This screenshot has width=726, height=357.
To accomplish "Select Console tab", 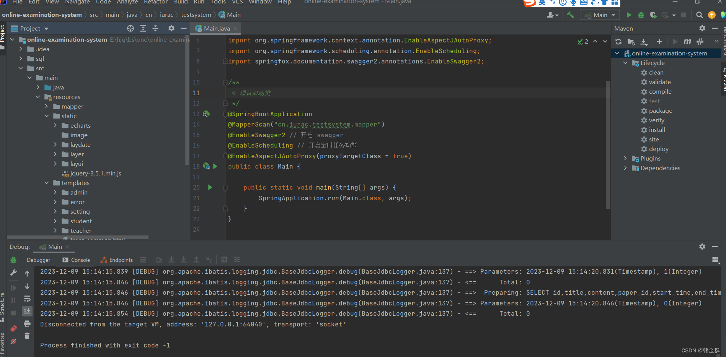I will [76, 260].
